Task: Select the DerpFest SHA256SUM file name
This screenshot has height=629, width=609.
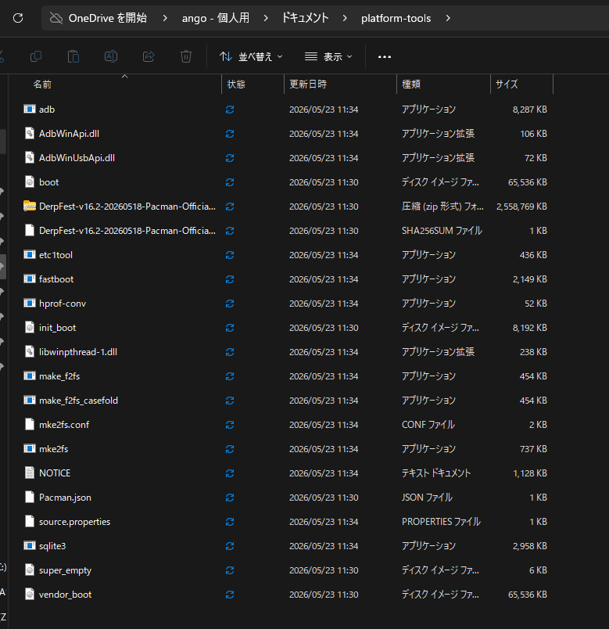Action: (x=127, y=231)
